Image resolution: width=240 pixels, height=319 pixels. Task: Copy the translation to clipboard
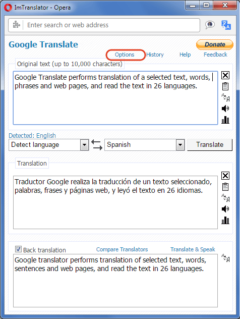225,187
